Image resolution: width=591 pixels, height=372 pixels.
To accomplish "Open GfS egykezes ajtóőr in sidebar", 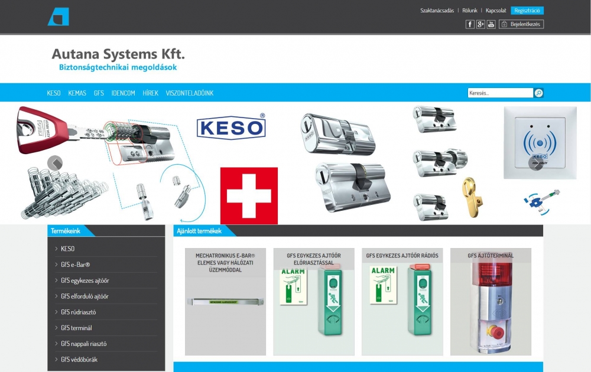I will (x=85, y=280).
